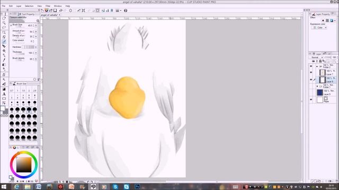The width and height of the screenshot is (339, 190).
Task: Toggle the Snap to special ruler icon
Action: click(107, 11)
